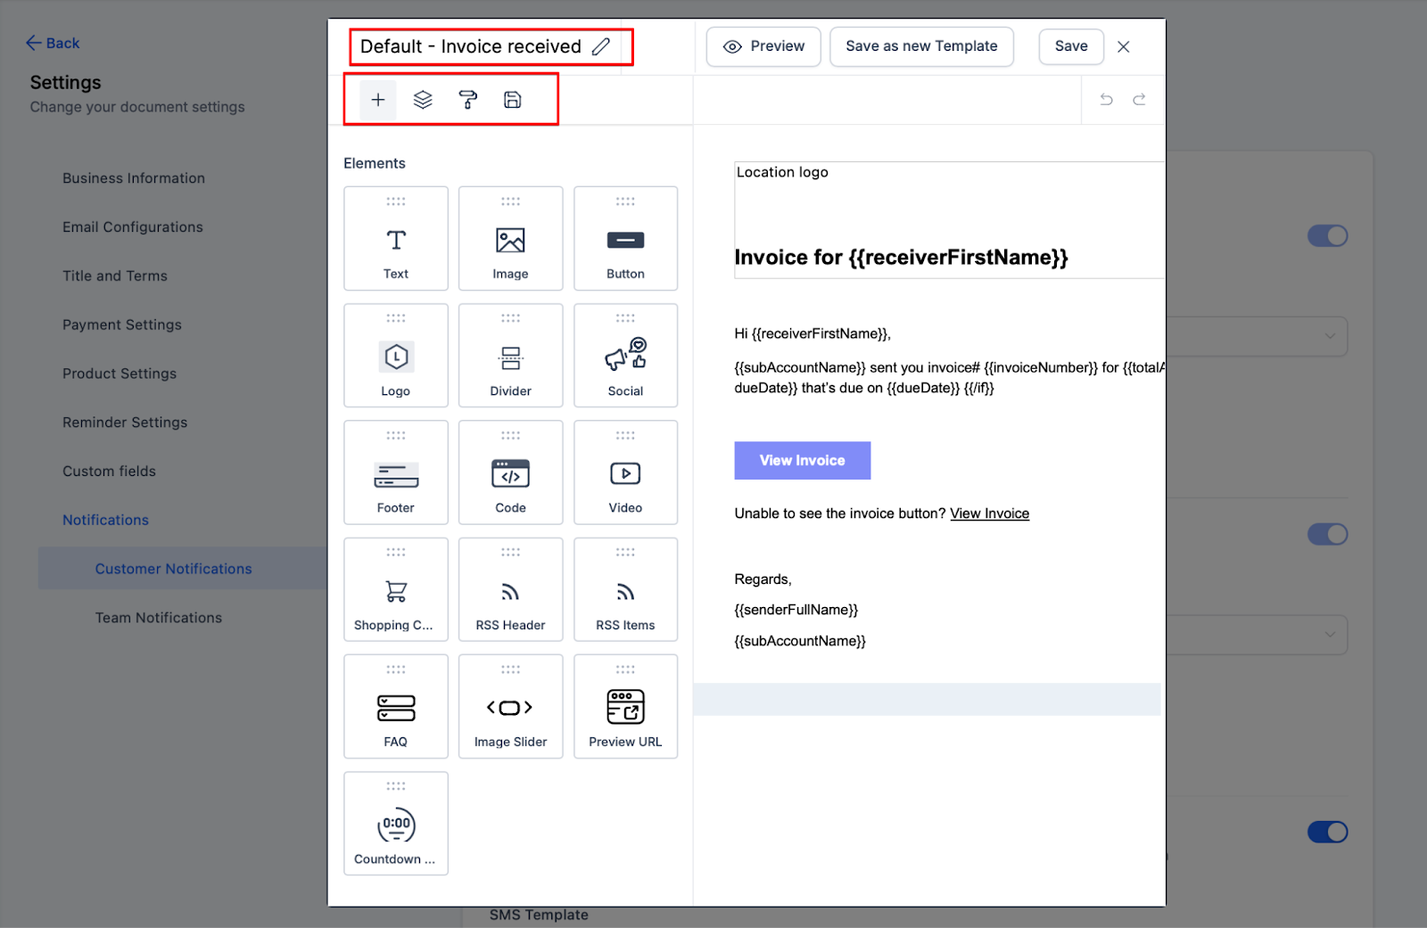Choose the Social element tile
Viewport: 1427px width, 928px height.
pyautogui.click(x=625, y=356)
